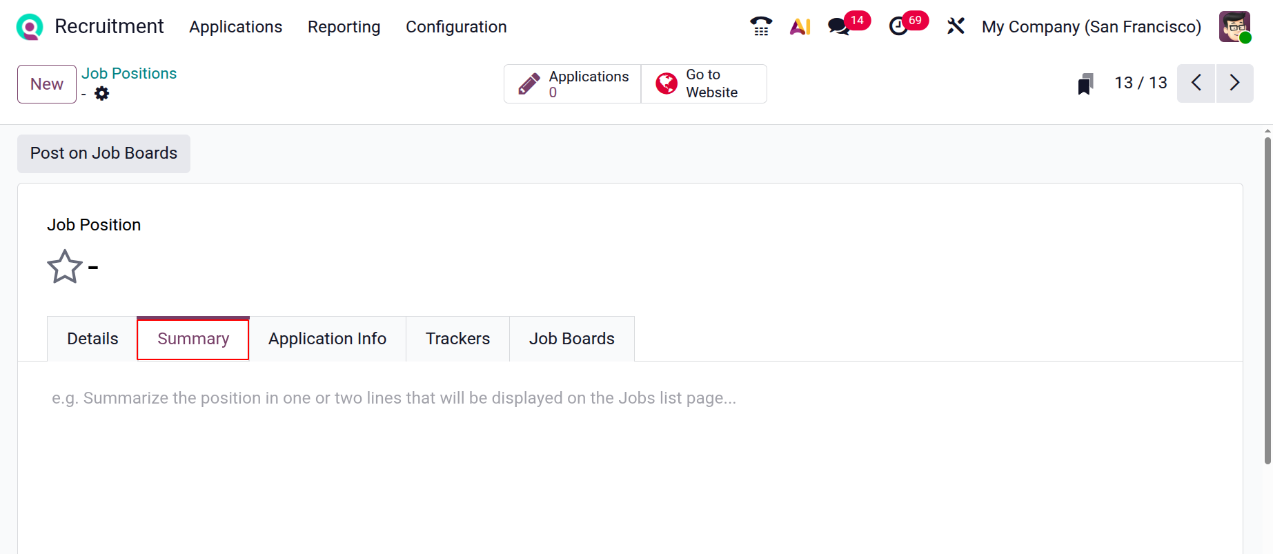
Task: Toggle the favorite star for job position
Action: (65, 267)
